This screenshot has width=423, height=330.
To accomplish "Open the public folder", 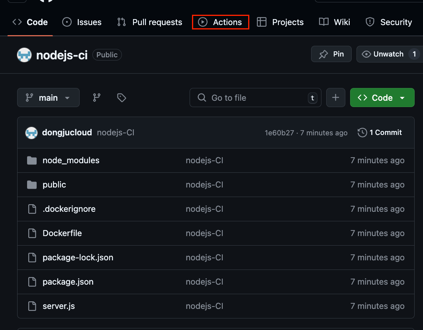I will point(54,185).
